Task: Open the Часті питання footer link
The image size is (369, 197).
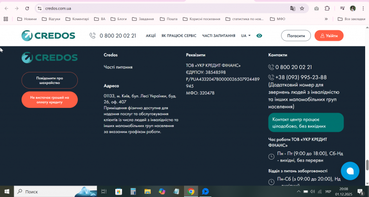Action: tap(118, 67)
